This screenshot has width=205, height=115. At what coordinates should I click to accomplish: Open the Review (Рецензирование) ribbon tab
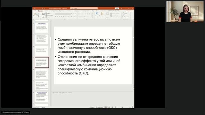pos(86,11)
